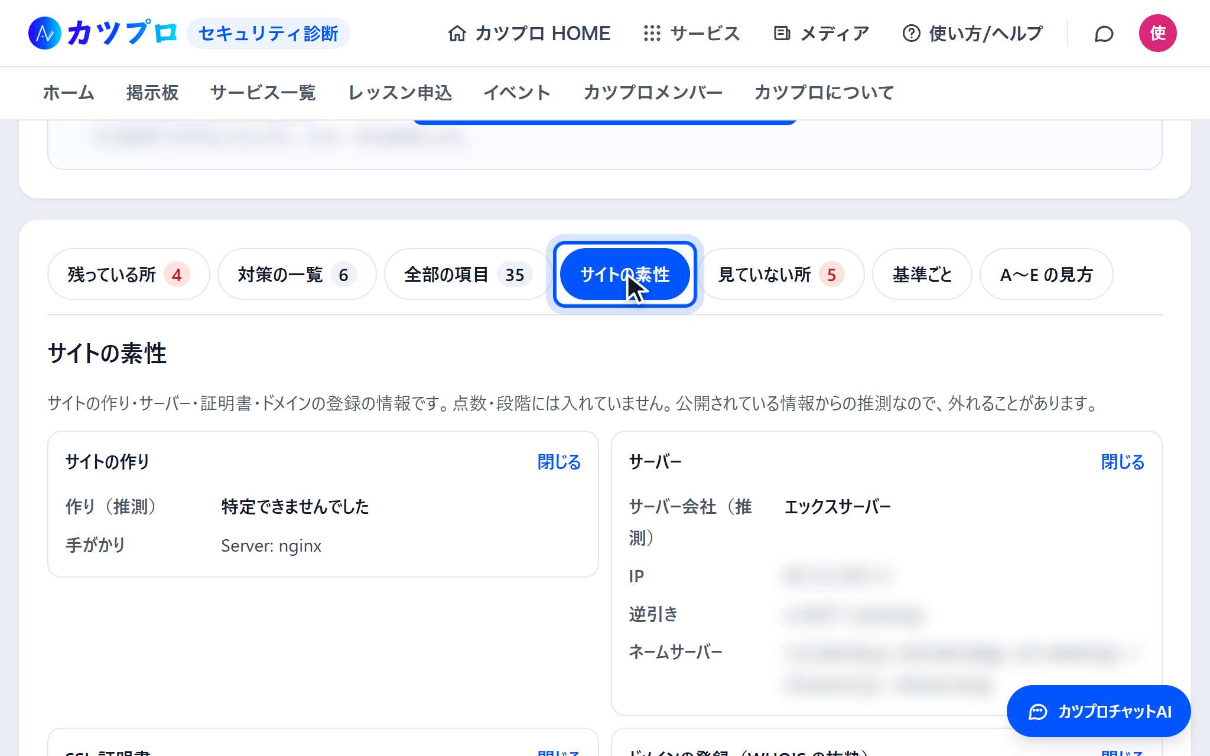Open the カツプロチャットAI chat button
Viewport: 1210px width, 756px height.
click(x=1098, y=711)
